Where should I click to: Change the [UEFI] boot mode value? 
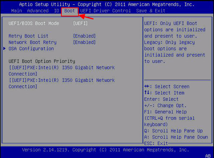80,24
